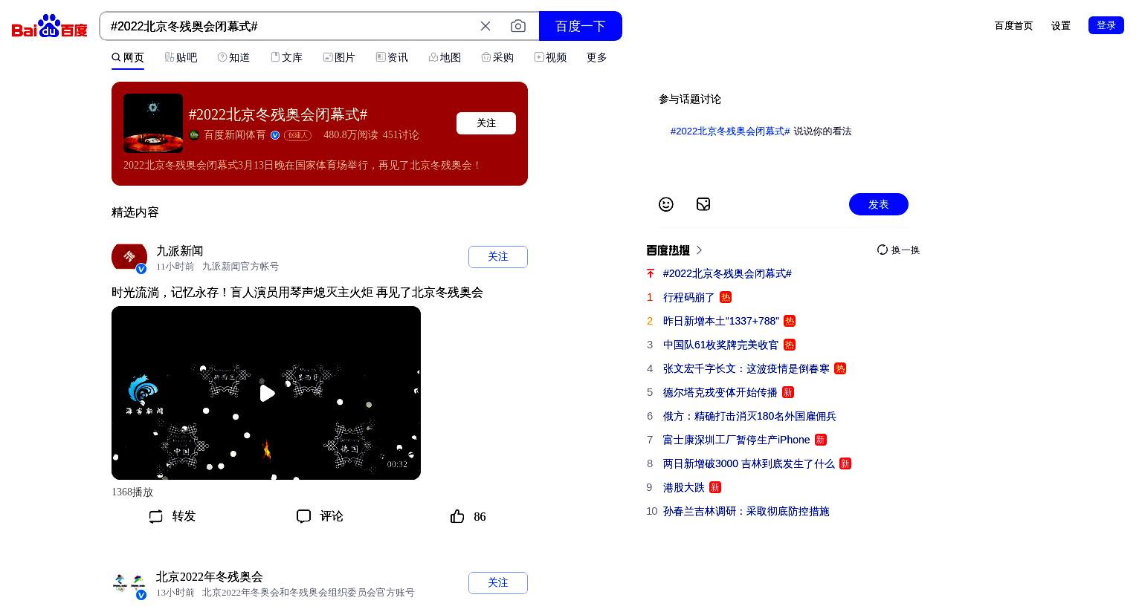The image size is (1142, 612).
Task: Switch to the 视频 tab
Action: click(550, 57)
